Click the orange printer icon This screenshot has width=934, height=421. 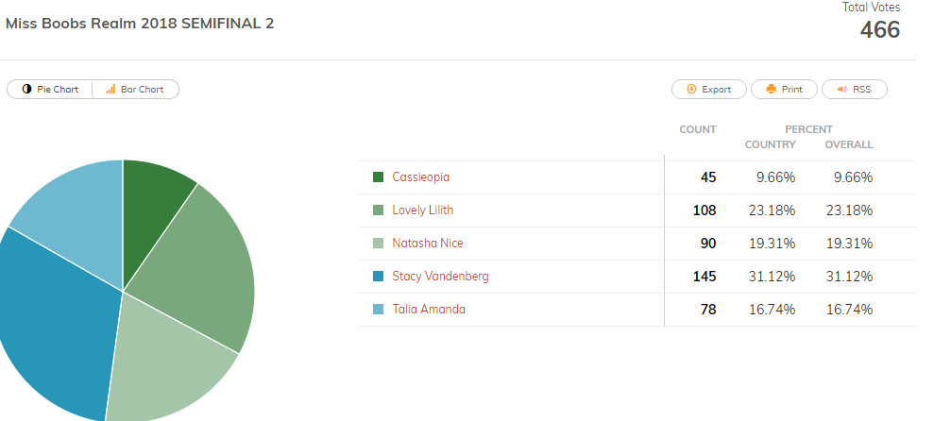pyautogui.click(x=772, y=90)
